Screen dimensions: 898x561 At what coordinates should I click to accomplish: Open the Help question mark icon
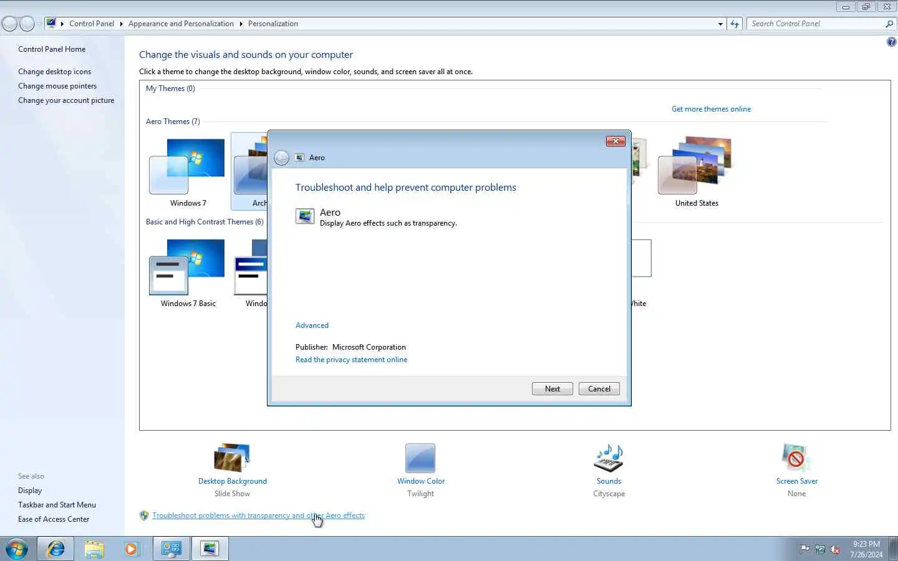[x=891, y=42]
